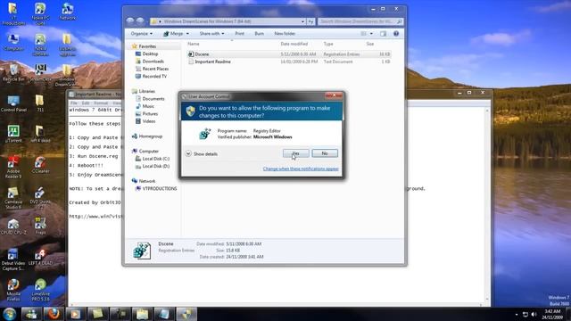Select the Control Panel desktop icon
Screen dimensions: 571x321
tap(13, 103)
